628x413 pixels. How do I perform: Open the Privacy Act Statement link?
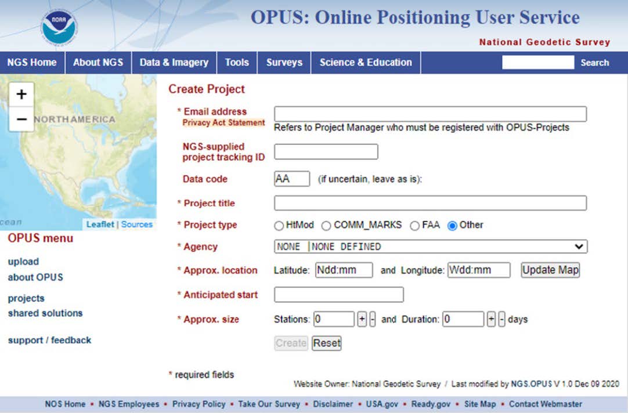tap(223, 122)
